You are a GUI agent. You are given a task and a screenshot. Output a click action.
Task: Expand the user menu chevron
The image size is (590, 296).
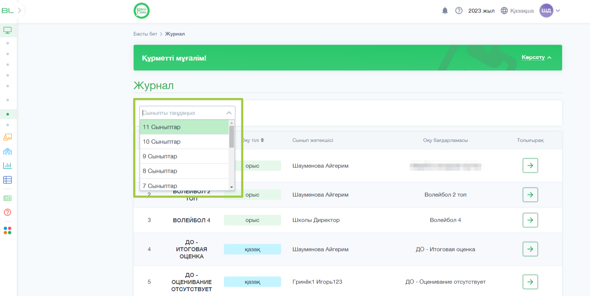point(558,11)
